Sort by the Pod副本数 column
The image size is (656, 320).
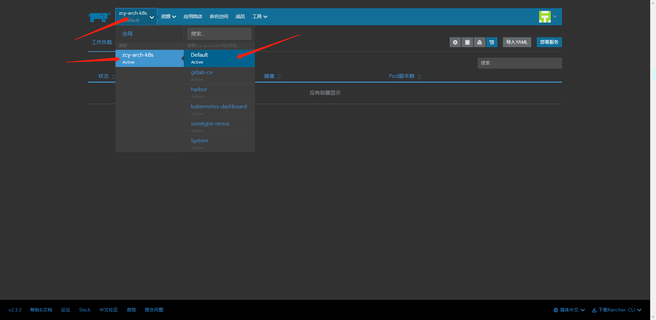click(x=405, y=76)
